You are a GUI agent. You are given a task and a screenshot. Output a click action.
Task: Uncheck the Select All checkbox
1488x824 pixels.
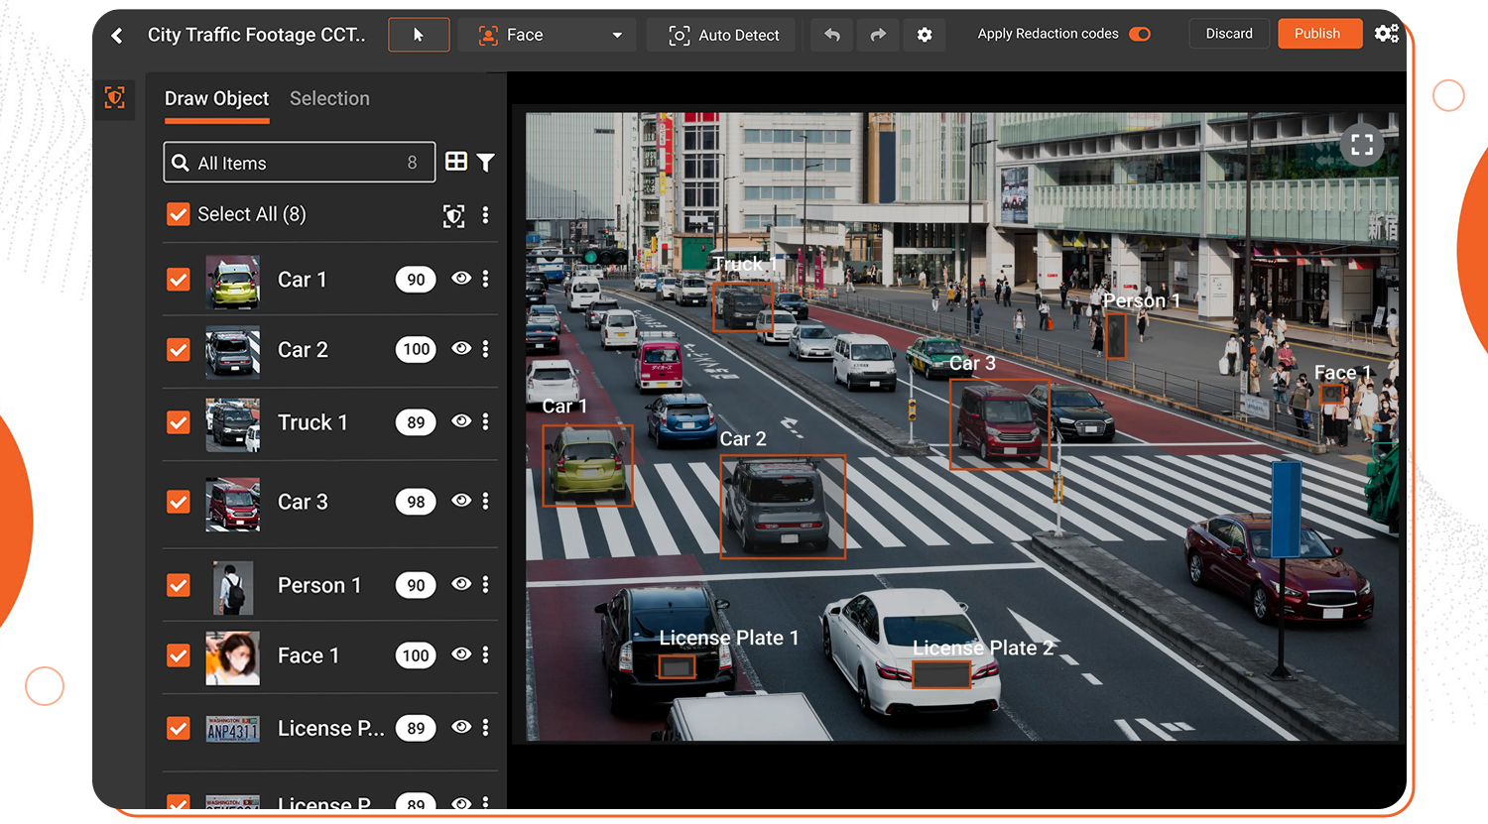coord(179,214)
